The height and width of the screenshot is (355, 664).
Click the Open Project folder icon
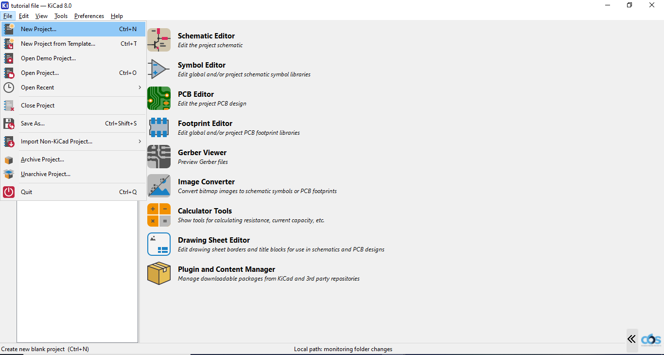(9, 73)
